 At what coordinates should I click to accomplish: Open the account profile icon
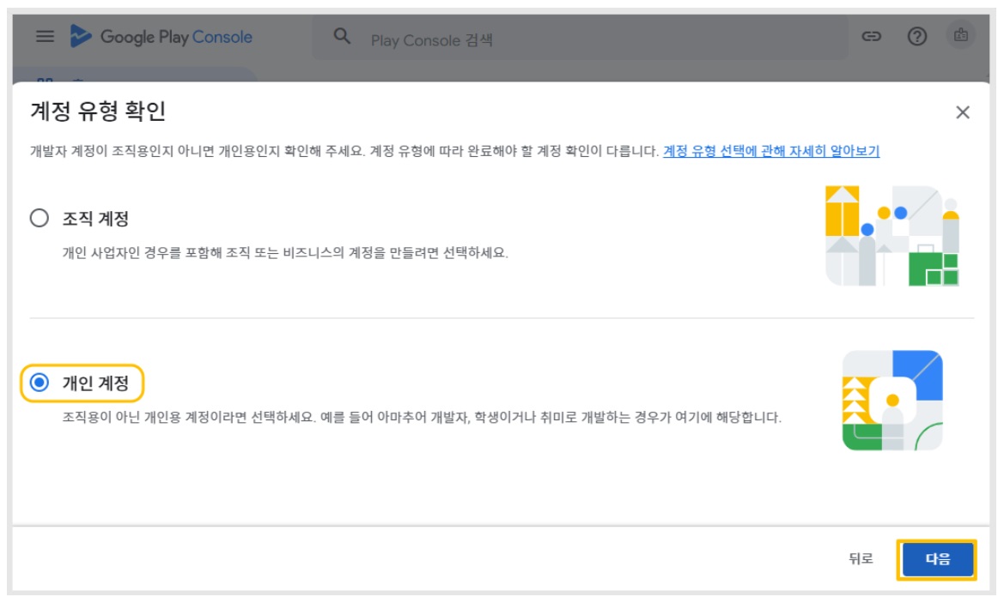click(960, 35)
